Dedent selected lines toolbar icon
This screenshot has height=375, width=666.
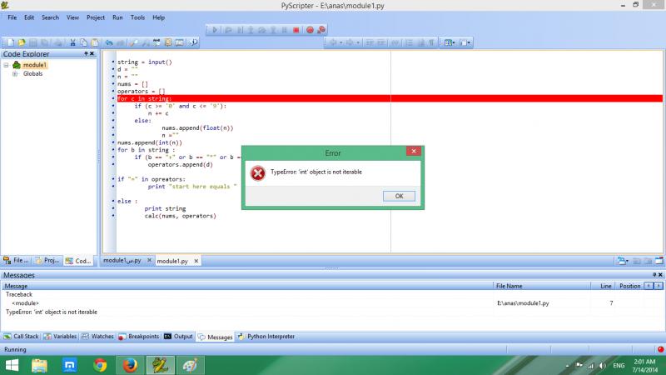370,42
